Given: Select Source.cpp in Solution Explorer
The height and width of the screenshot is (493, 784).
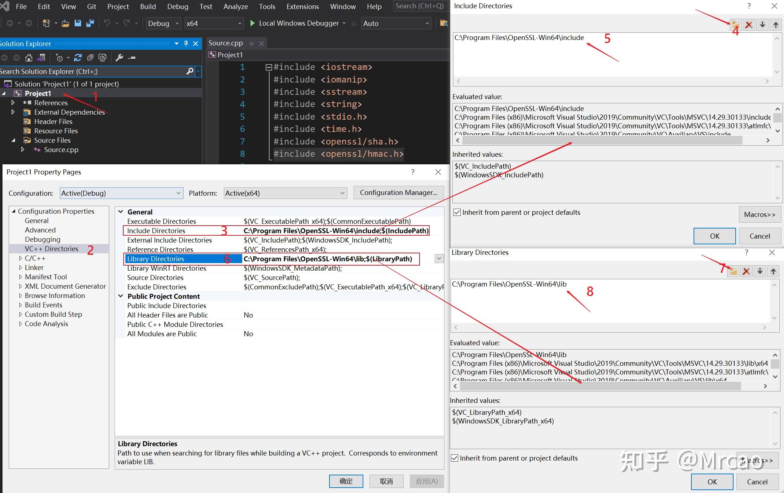Looking at the screenshot, I should coord(61,150).
